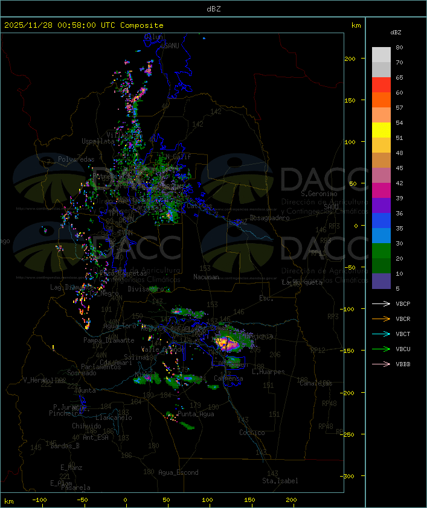Click the Punta_Agua place label
427x508 pixels.
[196, 414]
